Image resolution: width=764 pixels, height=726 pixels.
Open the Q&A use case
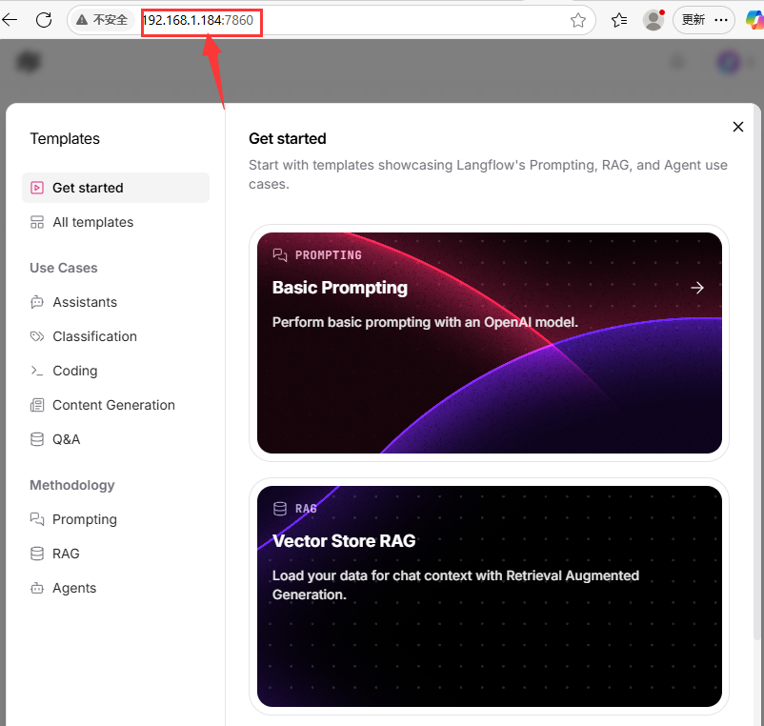[x=116, y=439]
